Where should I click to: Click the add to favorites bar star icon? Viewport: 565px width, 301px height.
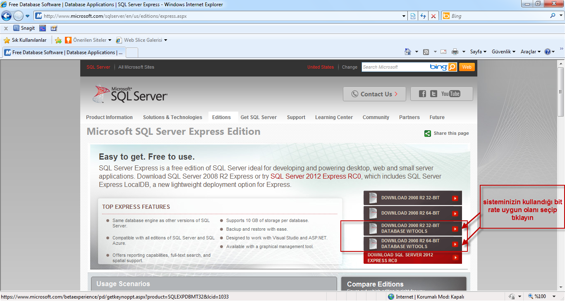click(58, 40)
